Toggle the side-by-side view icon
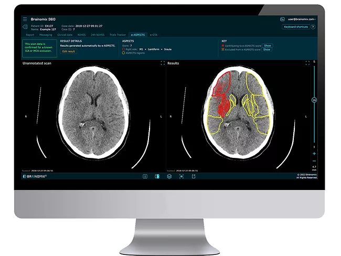The height and width of the screenshot is (256, 341). click(157, 176)
